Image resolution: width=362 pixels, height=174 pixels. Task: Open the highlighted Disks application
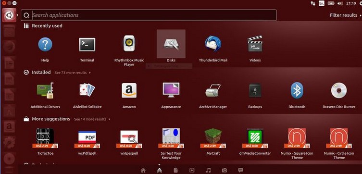point(171,44)
